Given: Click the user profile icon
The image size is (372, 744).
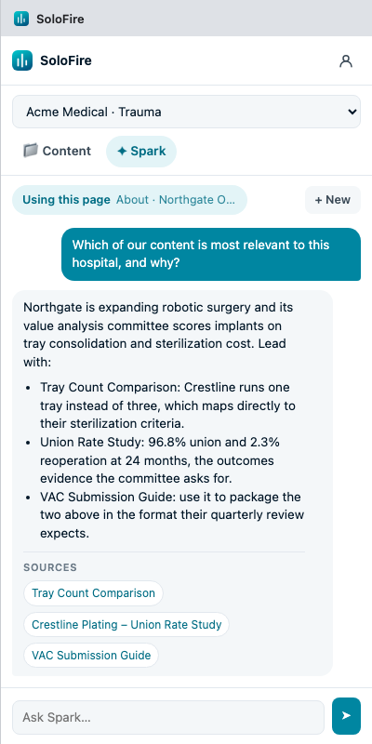Looking at the screenshot, I should tap(346, 60).
